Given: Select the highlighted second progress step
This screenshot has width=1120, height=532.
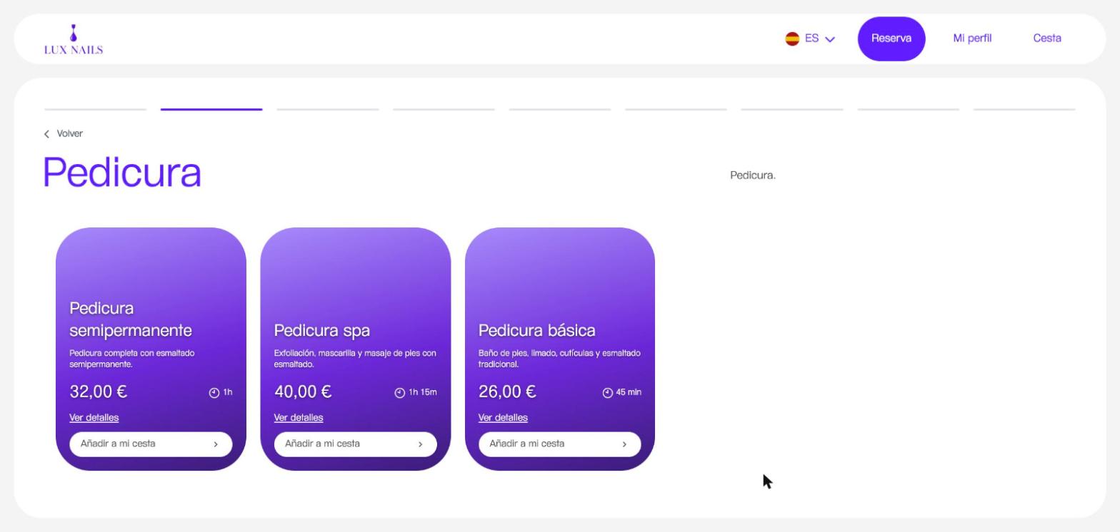Looking at the screenshot, I should coord(211,109).
